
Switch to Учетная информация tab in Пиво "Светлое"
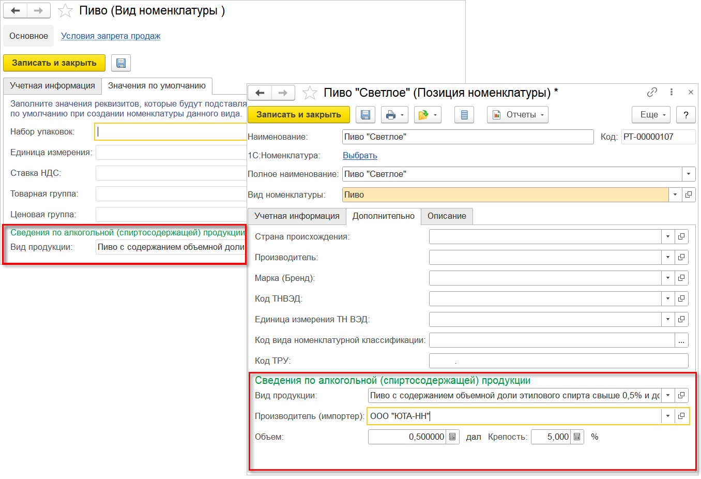[297, 216]
